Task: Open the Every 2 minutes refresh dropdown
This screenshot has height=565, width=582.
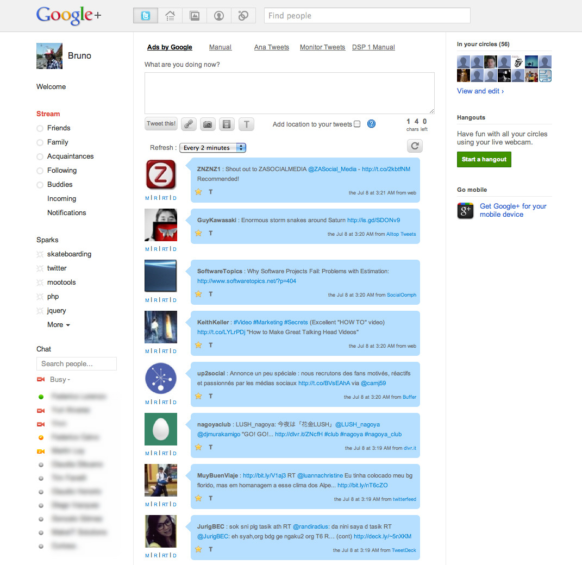Action: pyautogui.click(x=212, y=147)
